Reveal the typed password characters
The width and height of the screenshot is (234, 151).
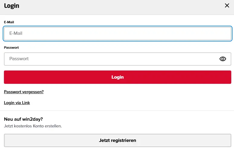(x=223, y=59)
